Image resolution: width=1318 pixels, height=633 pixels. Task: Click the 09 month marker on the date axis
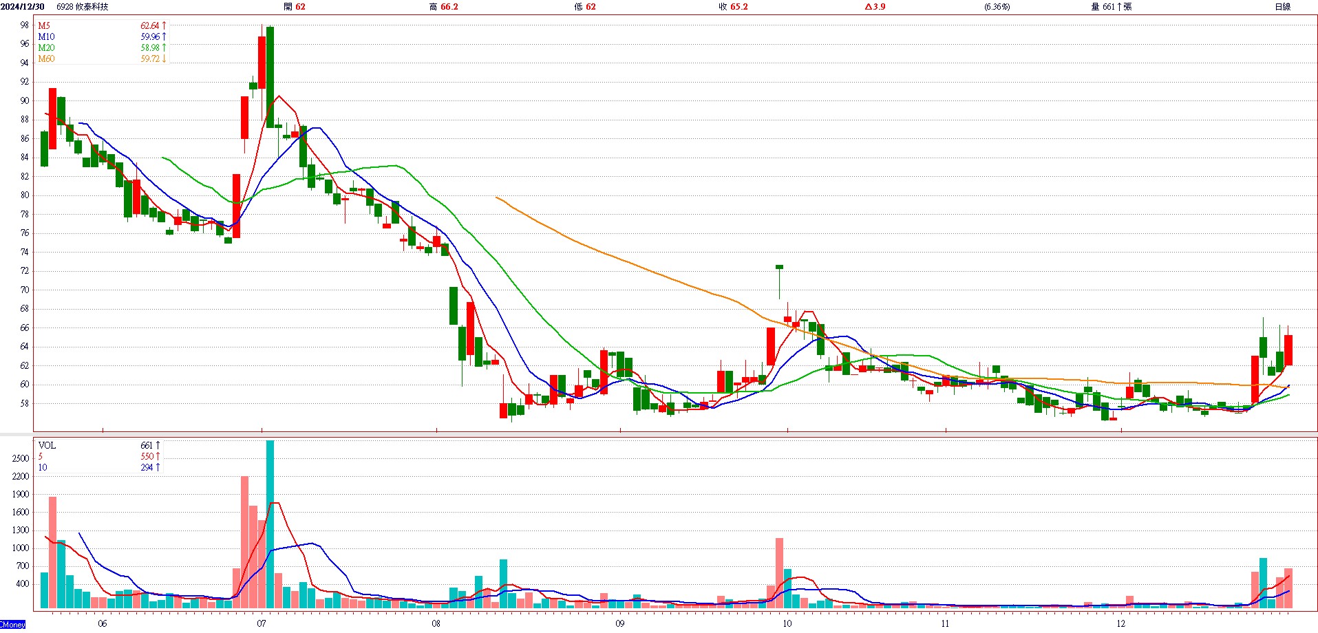(620, 624)
